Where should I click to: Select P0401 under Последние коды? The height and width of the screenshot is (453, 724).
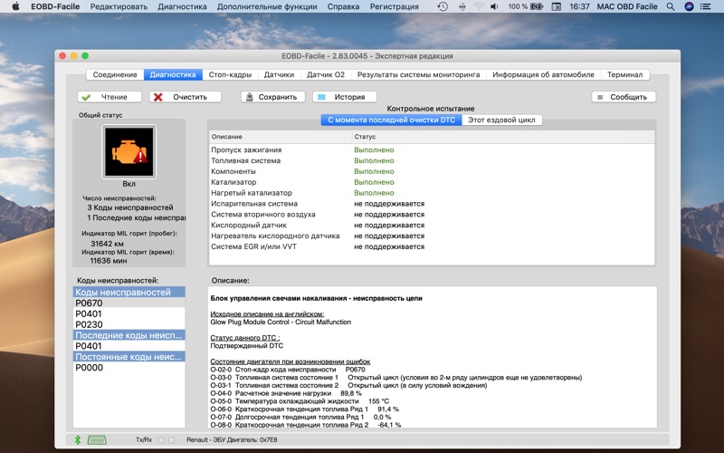(129, 346)
